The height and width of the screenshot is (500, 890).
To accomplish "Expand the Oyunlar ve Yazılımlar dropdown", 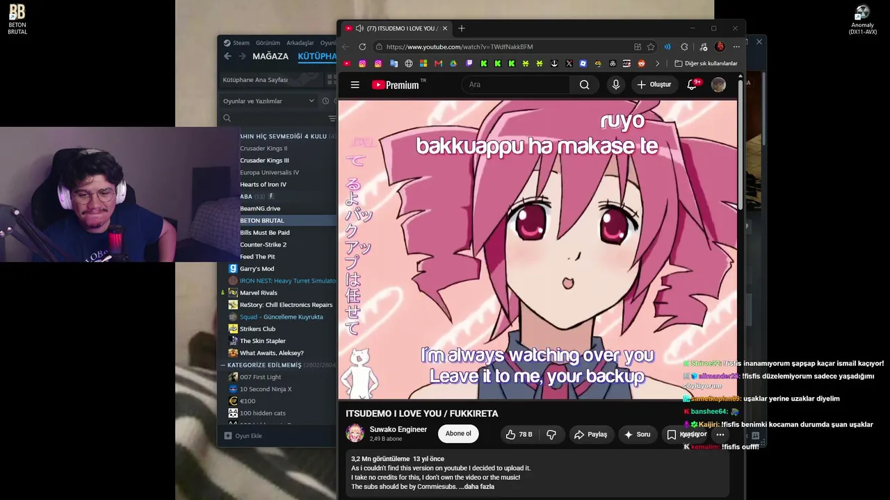I will [x=268, y=101].
